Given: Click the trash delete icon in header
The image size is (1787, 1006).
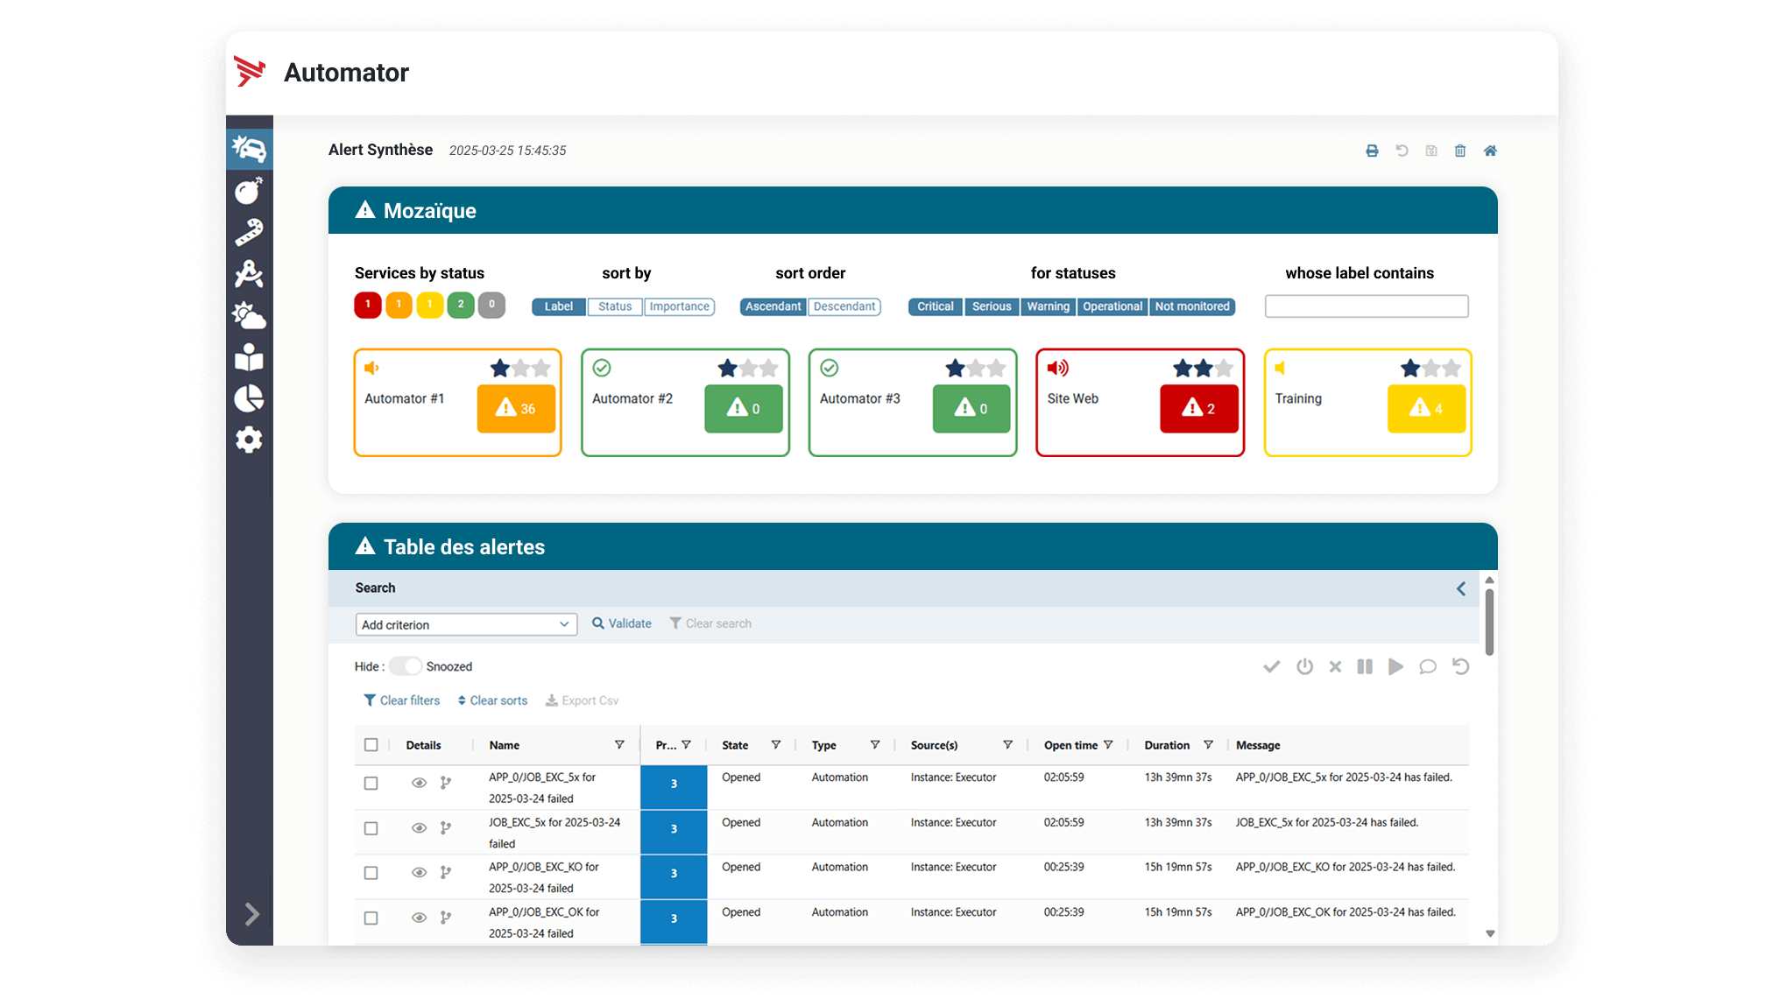Looking at the screenshot, I should 1460,151.
